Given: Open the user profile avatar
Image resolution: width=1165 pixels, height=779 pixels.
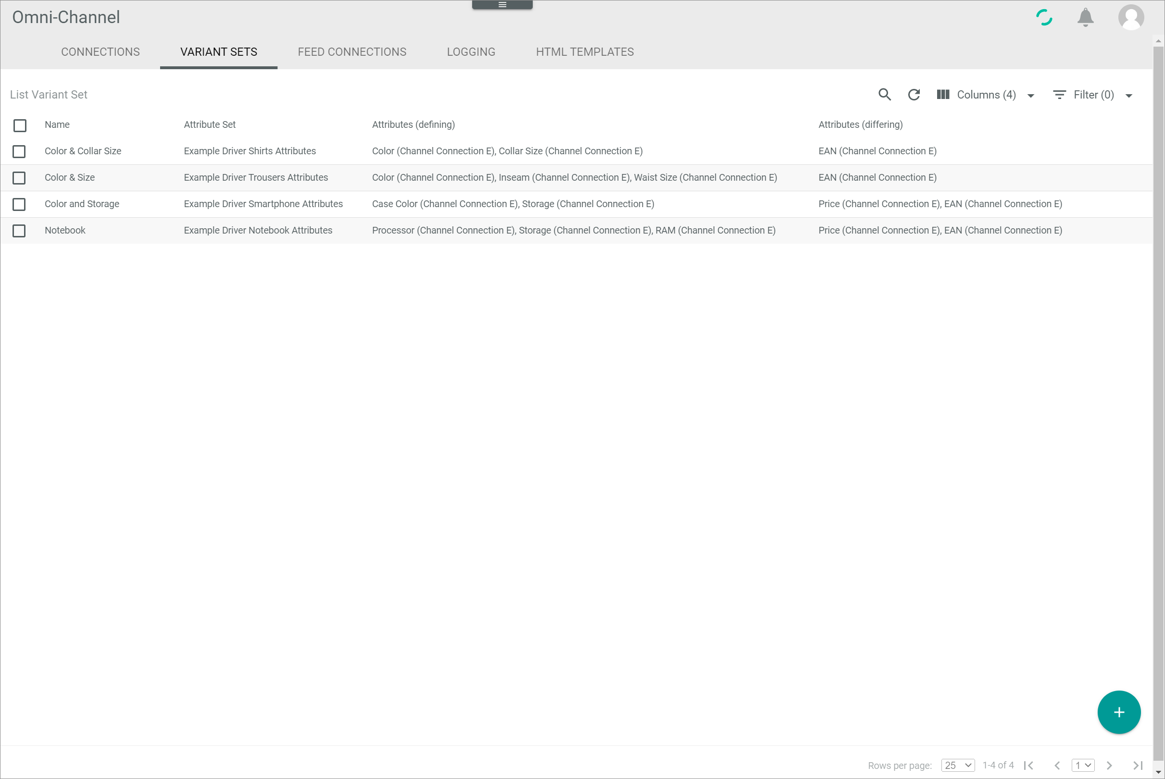Looking at the screenshot, I should pos(1131,17).
